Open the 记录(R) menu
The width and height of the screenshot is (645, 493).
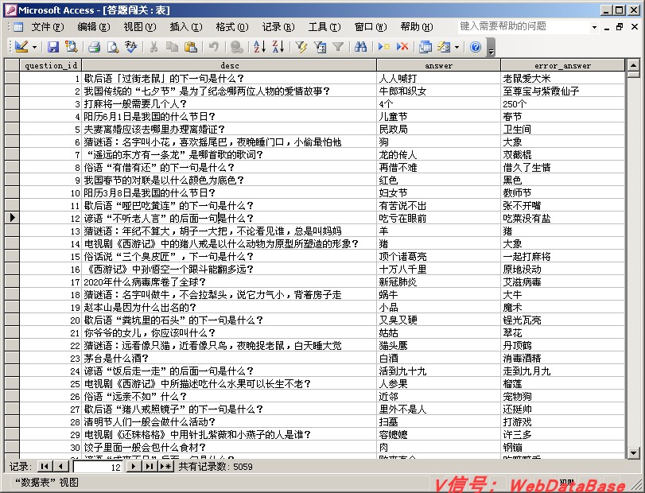pyautogui.click(x=278, y=27)
